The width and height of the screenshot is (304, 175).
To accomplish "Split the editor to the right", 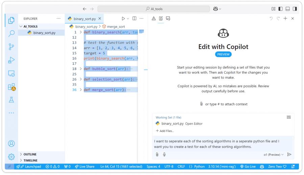I will [x=134, y=19].
